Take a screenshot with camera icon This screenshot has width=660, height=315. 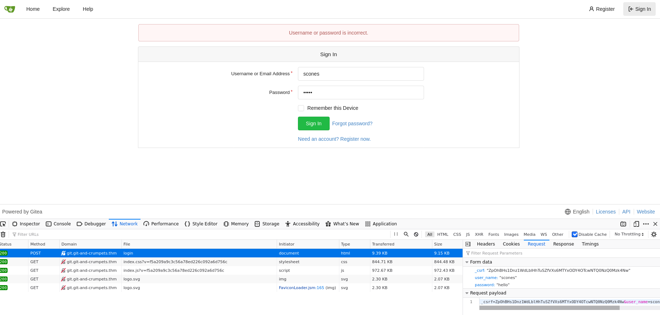tap(623, 224)
